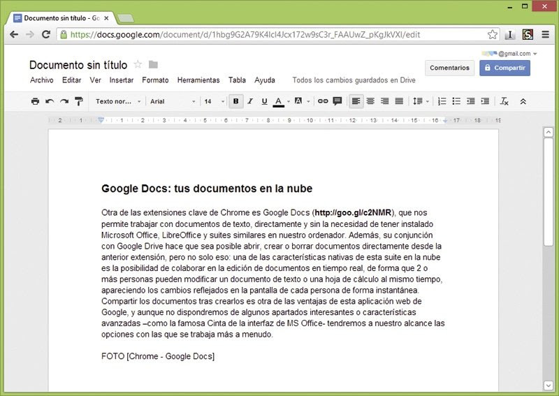
Task: Open the Ayuda menu
Action: click(x=265, y=80)
